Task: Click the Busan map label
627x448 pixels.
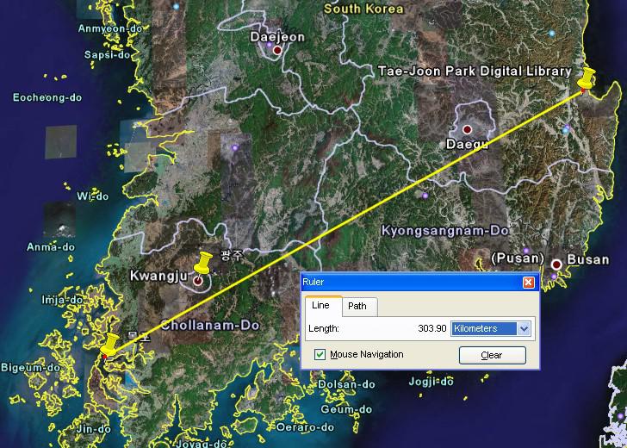Action: (587, 259)
